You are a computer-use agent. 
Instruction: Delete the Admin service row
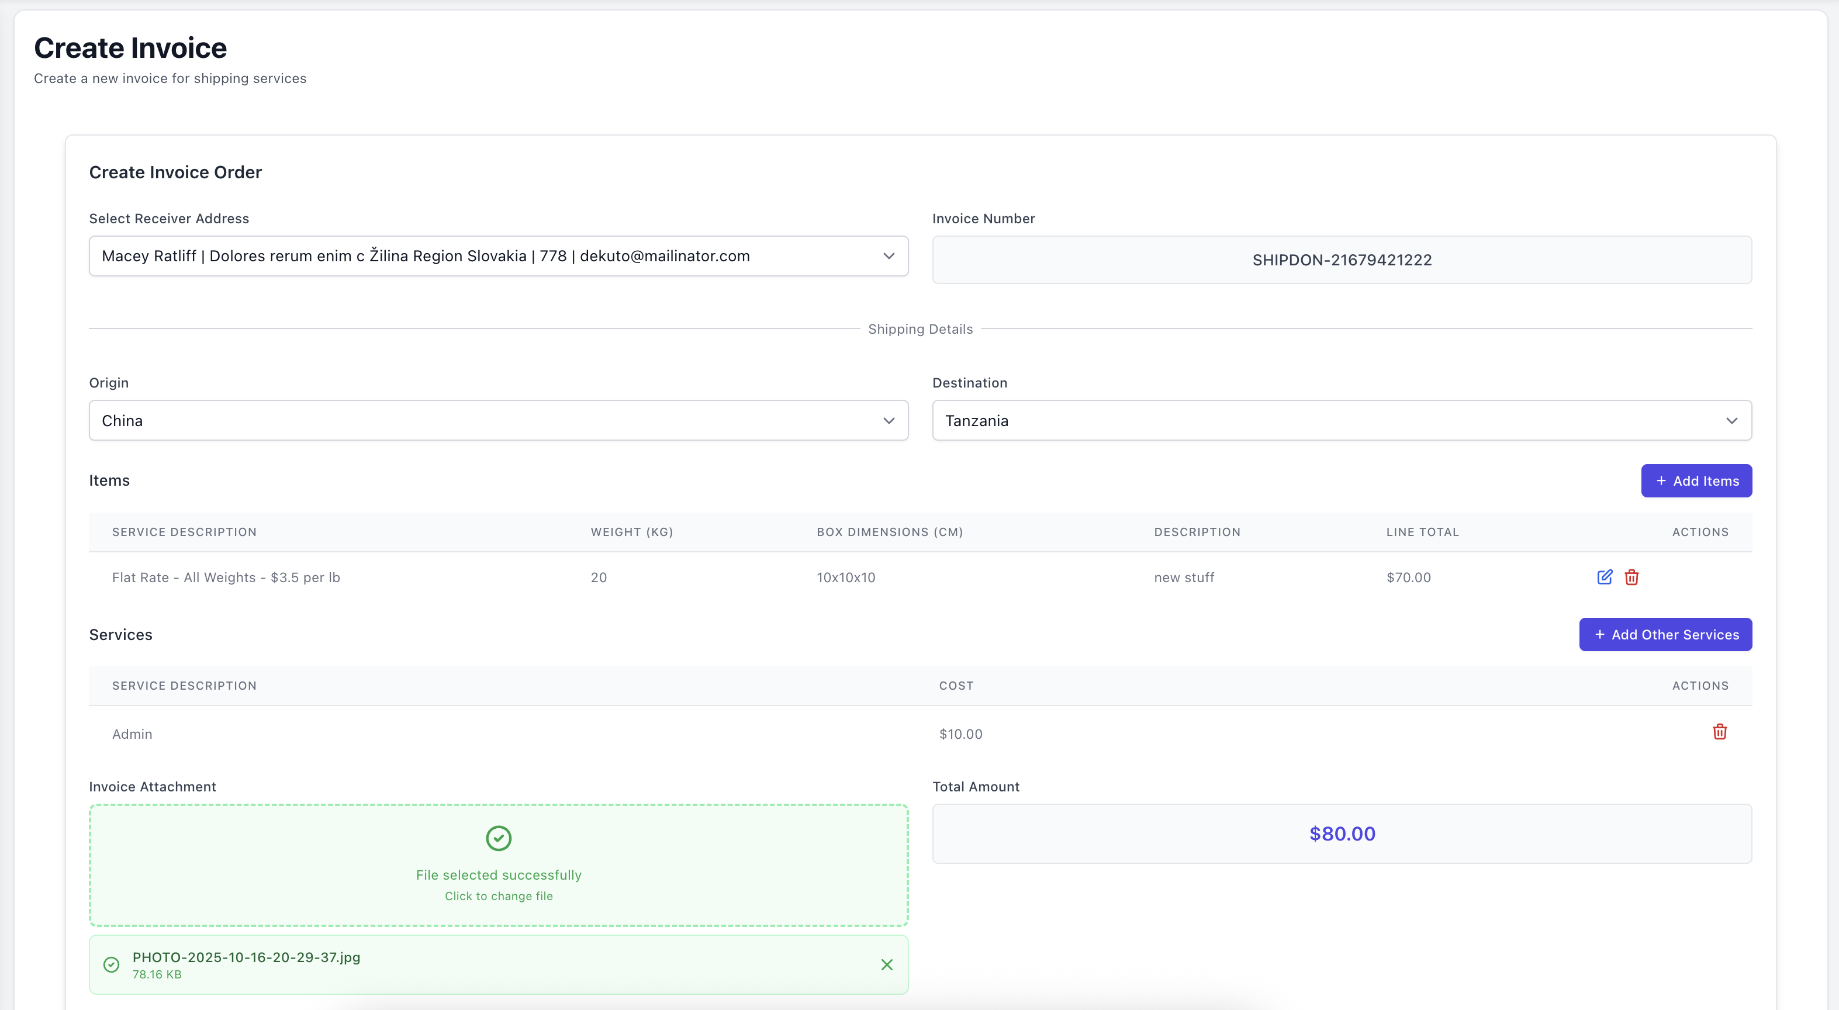(x=1720, y=732)
